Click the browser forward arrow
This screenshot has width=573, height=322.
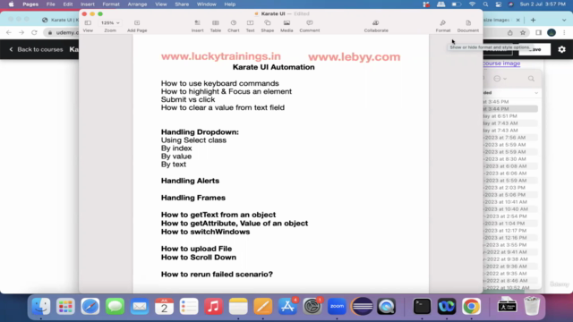click(x=21, y=32)
